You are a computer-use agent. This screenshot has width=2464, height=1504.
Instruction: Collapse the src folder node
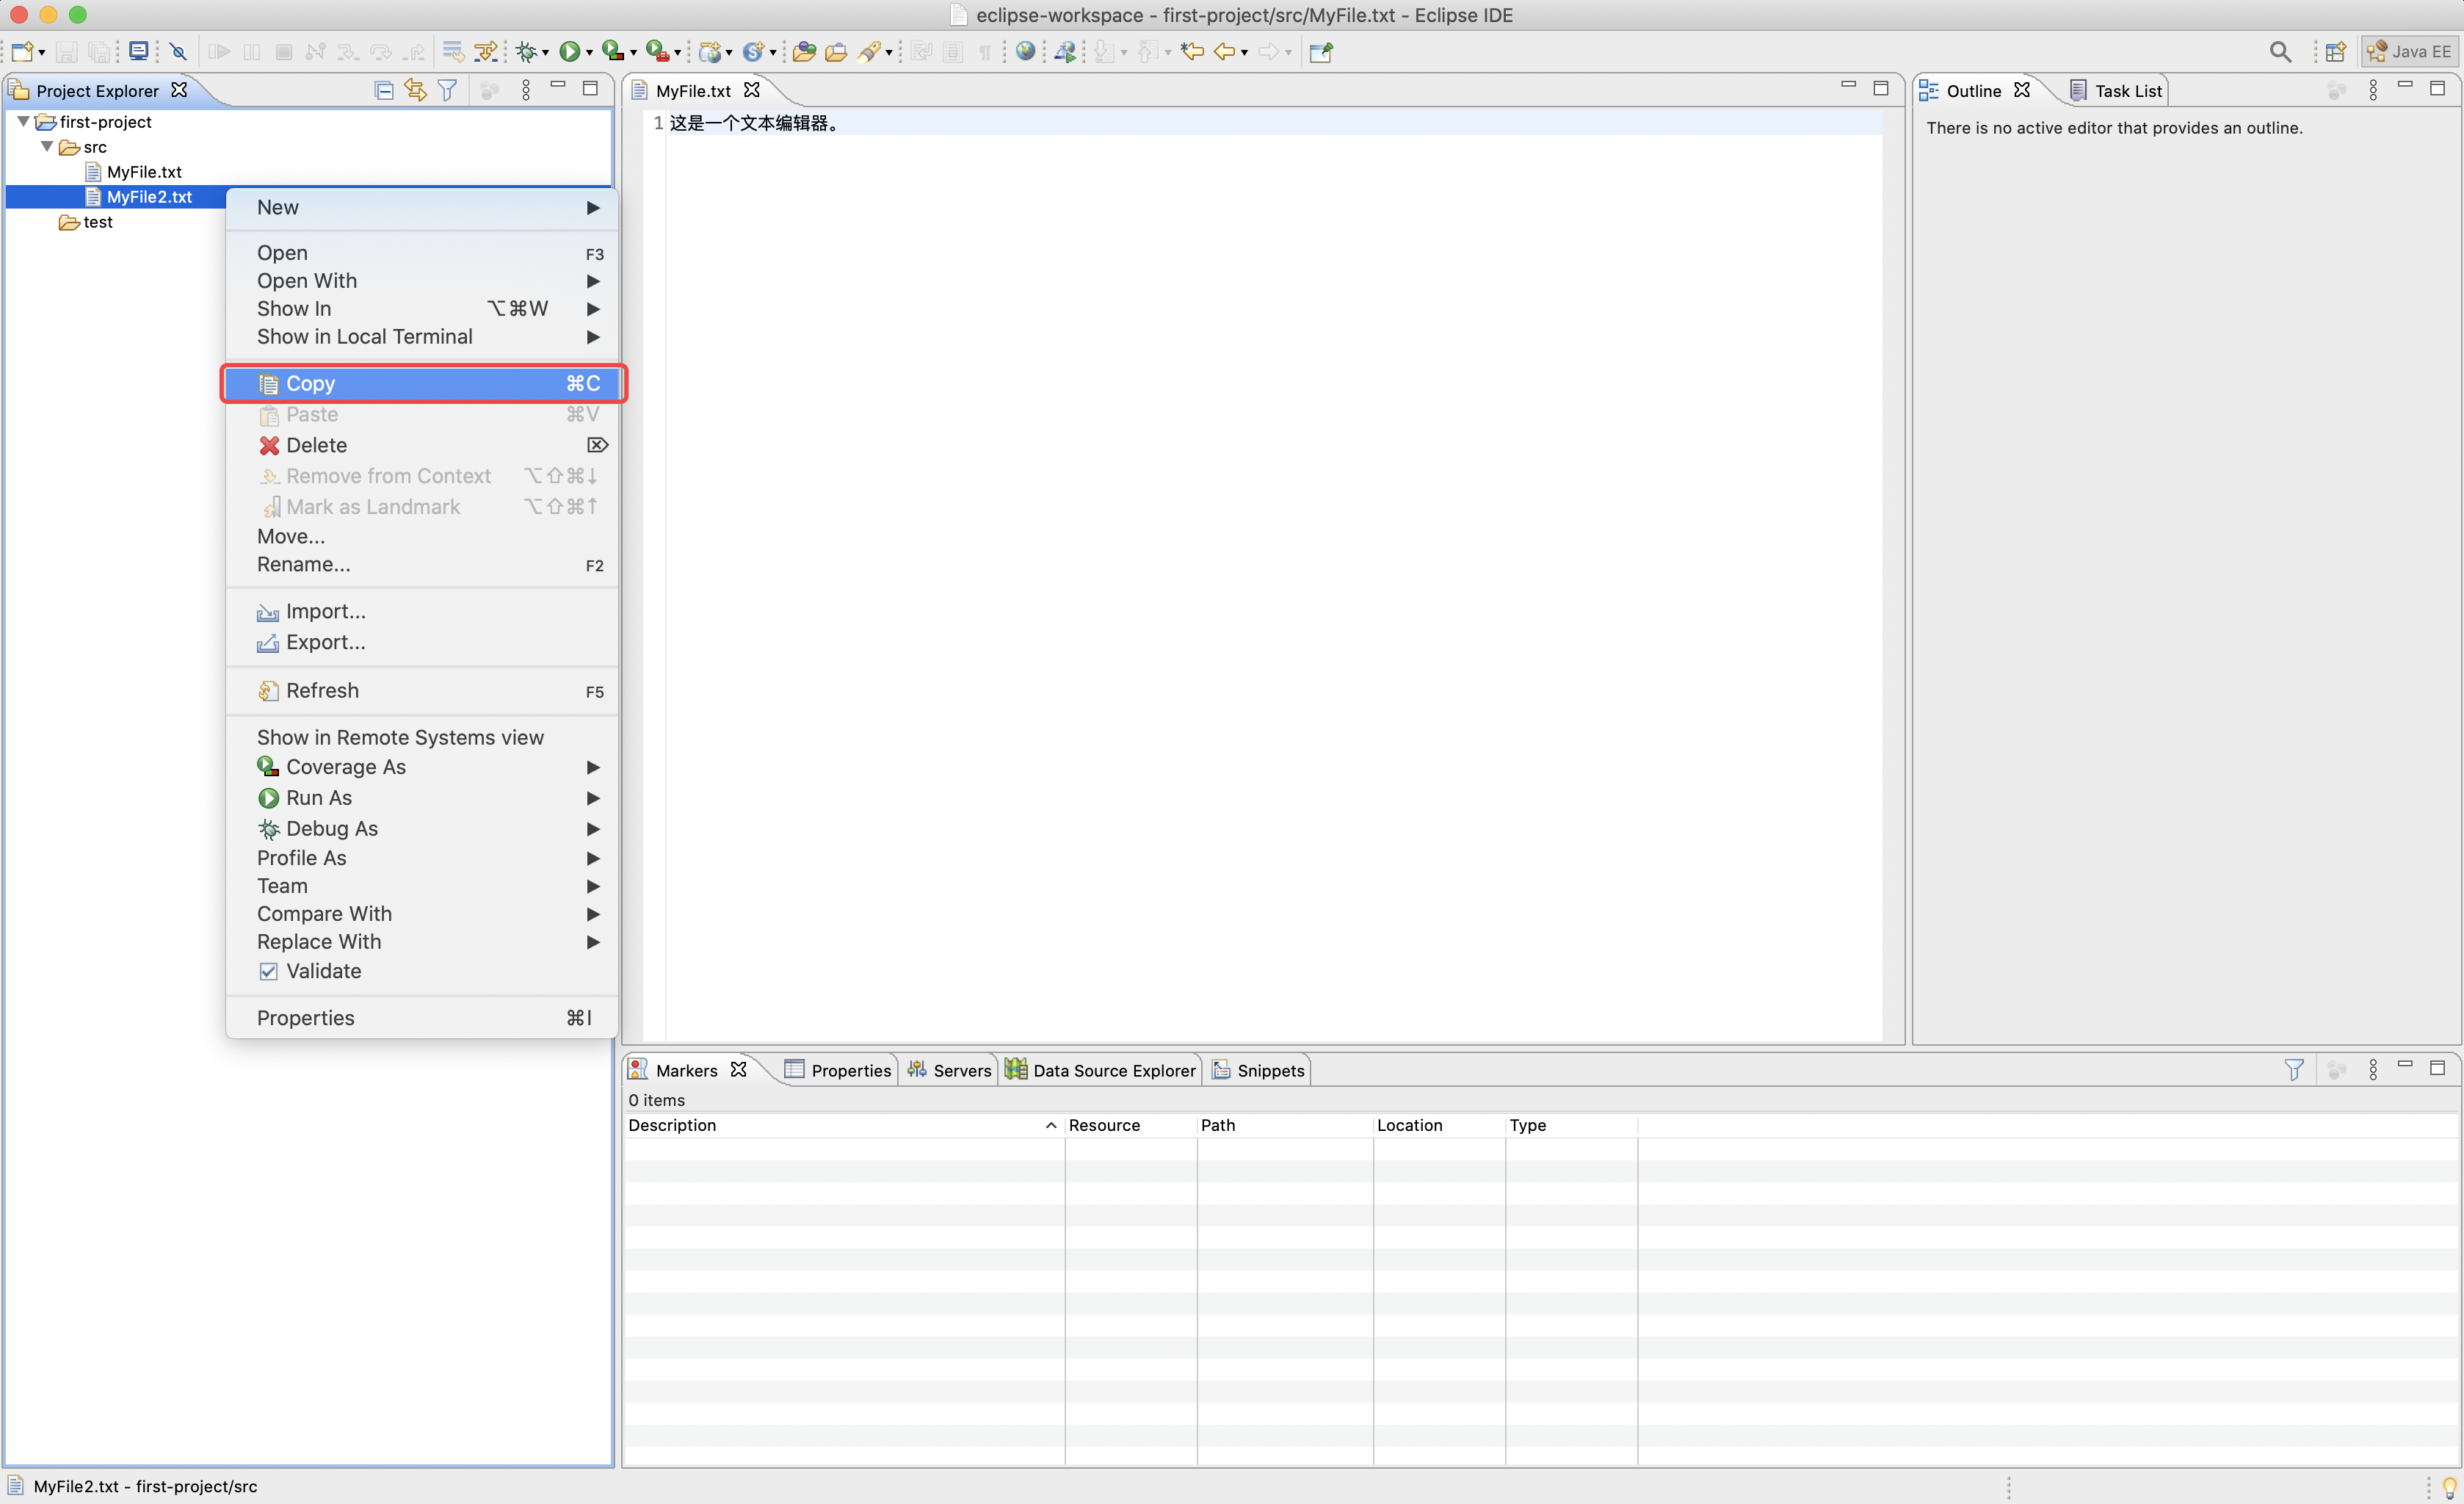(x=47, y=146)
